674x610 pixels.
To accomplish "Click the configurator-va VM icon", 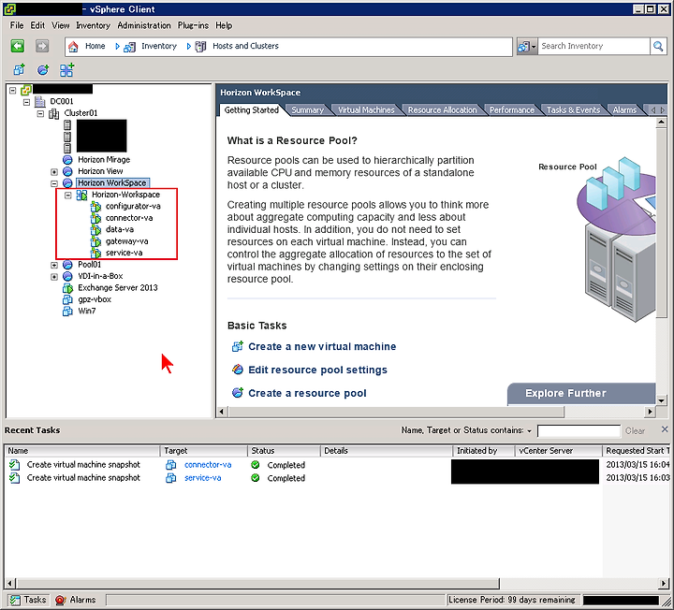I will coord(95,207).
